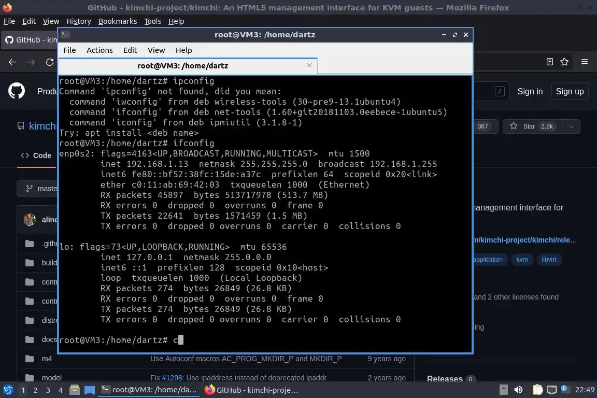This screenshot has height=398, width=597.
Task: Open the volume control tray icon
Action: pos(518,390)
